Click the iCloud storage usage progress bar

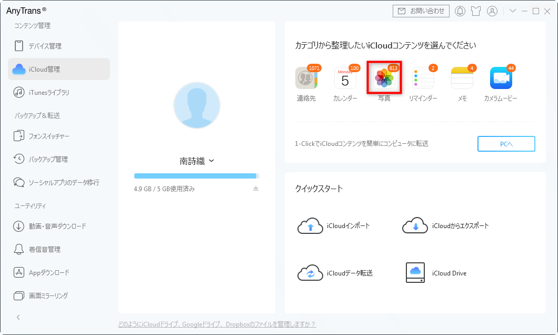[197, 176]
